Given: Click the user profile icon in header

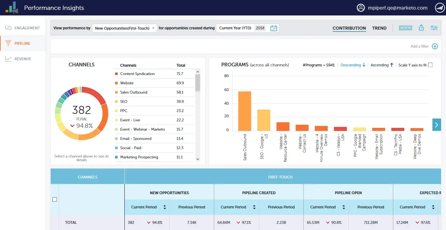Looking at the screenshot, I should coord(361,8).
